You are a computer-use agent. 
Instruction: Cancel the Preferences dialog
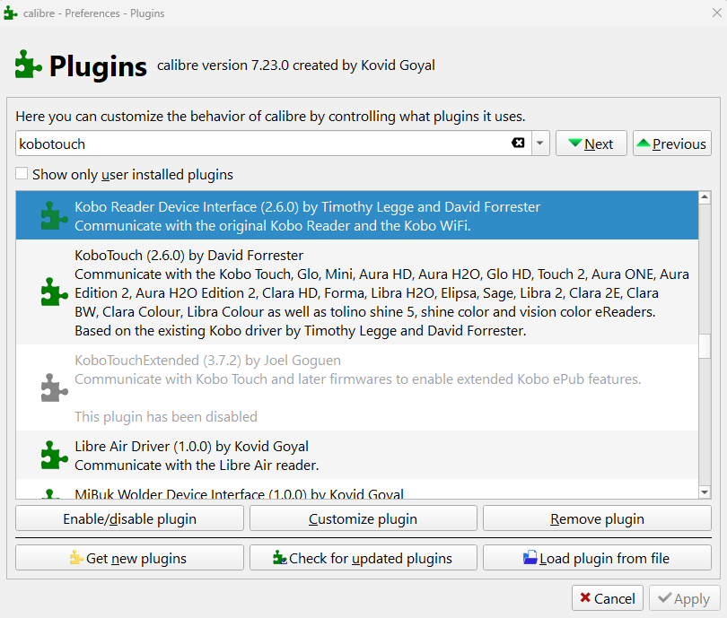pyautogui.click(x=607, y=598)
